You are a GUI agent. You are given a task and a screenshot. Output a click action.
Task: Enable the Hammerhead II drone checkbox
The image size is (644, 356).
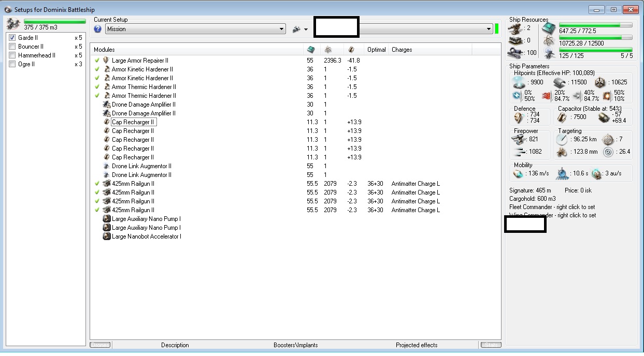(12, 55)
